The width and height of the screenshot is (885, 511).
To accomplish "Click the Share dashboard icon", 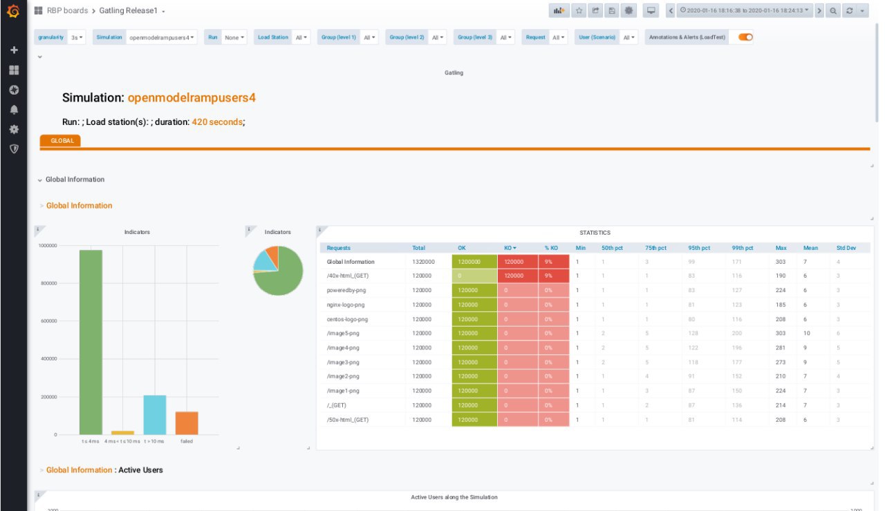I will pyautogui.click(x=595, y=11).
